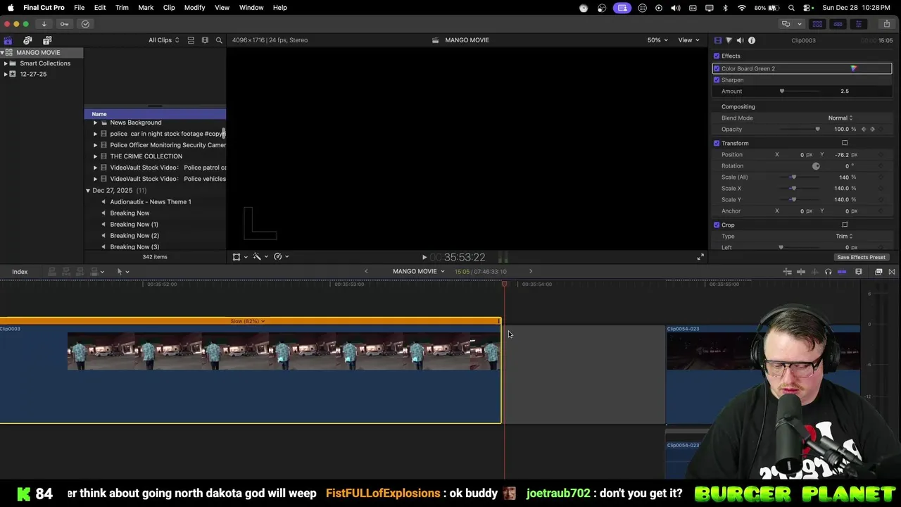Open the Keyword Editor key icon
Viewport: 901px width, 507px height.
[x=64, y=24]
